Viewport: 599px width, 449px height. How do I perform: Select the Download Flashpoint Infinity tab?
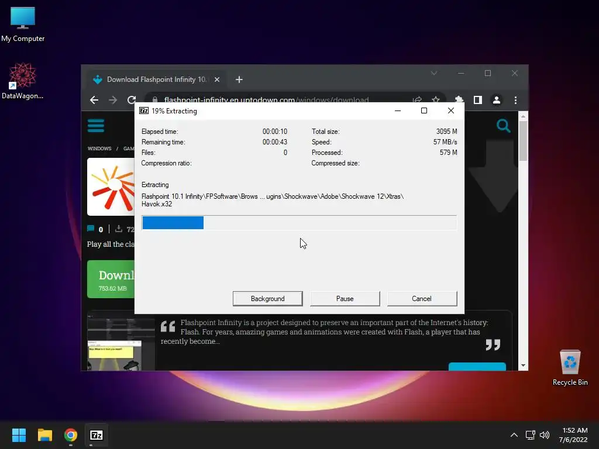click(156, 80)
